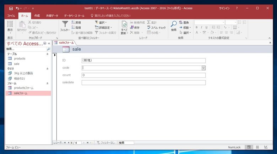Open Find with the 検索 magnifier icon
The image size is (277, 154).
[x=174, y=24]
